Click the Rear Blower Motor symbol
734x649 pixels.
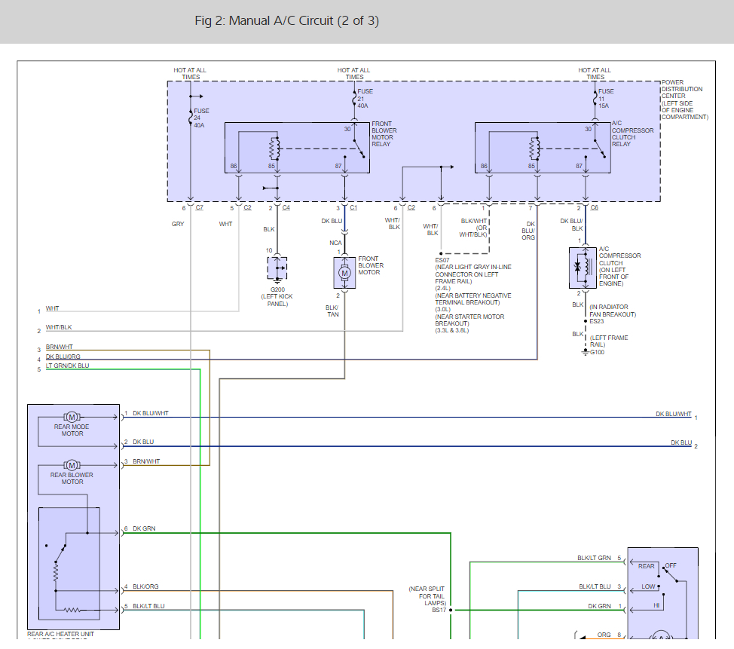72,465
